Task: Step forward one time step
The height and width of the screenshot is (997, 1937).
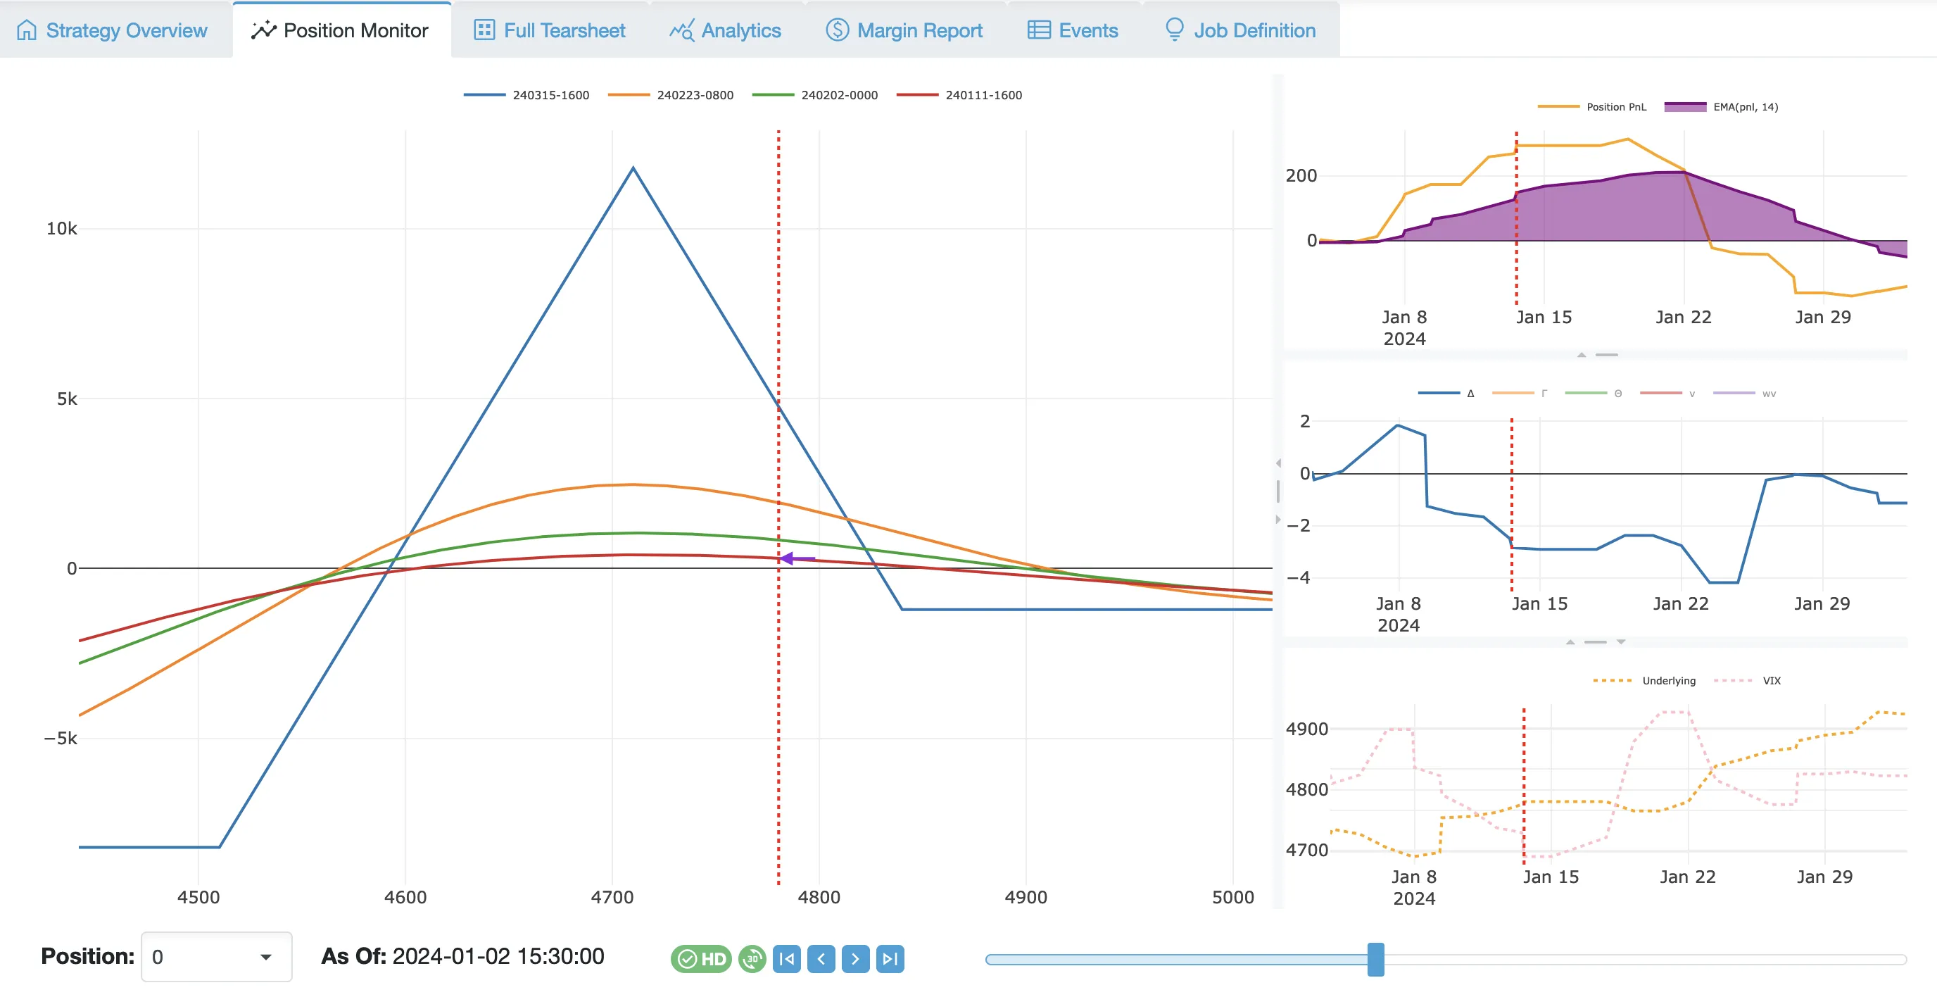Action: point(855,958)
